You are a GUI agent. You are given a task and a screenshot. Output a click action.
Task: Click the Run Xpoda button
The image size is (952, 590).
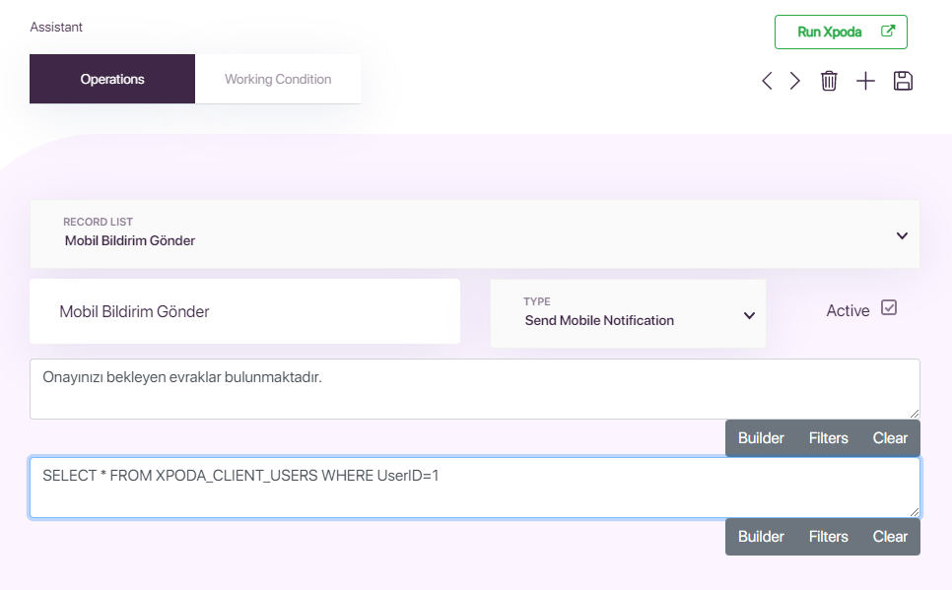click(841, 32)
